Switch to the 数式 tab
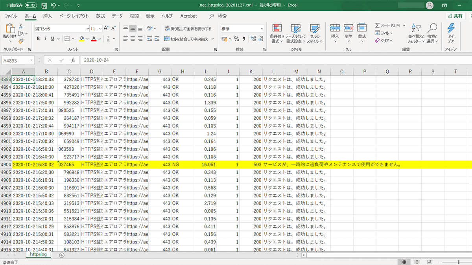Image resolution: width=472 pixels, height=265 pixels. (101, 16)
